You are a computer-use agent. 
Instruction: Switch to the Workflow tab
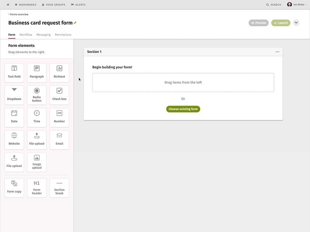pyautogui.click(x=26, y=34)
